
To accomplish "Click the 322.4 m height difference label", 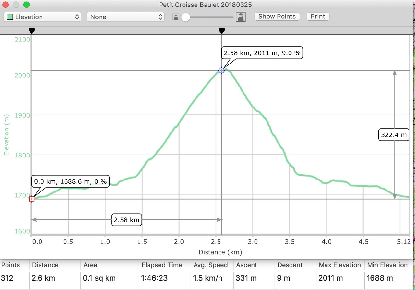I will pyautogui.click(x=394, y=135).
